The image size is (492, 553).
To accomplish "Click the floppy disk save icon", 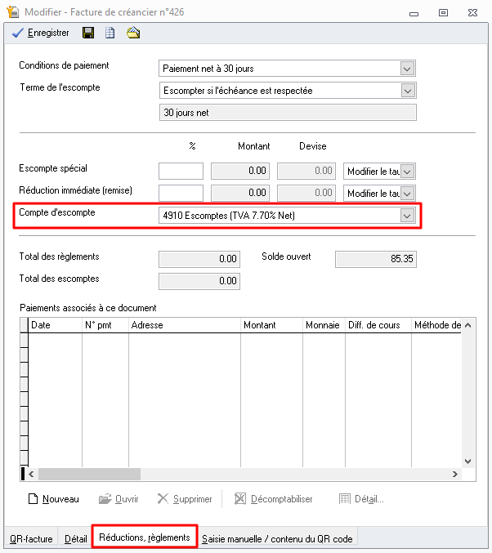I will tap(88, 33).
